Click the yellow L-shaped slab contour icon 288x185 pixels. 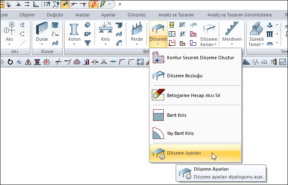pos(172,43)
